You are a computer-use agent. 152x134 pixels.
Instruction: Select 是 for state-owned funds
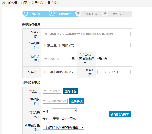coord(98,58)
